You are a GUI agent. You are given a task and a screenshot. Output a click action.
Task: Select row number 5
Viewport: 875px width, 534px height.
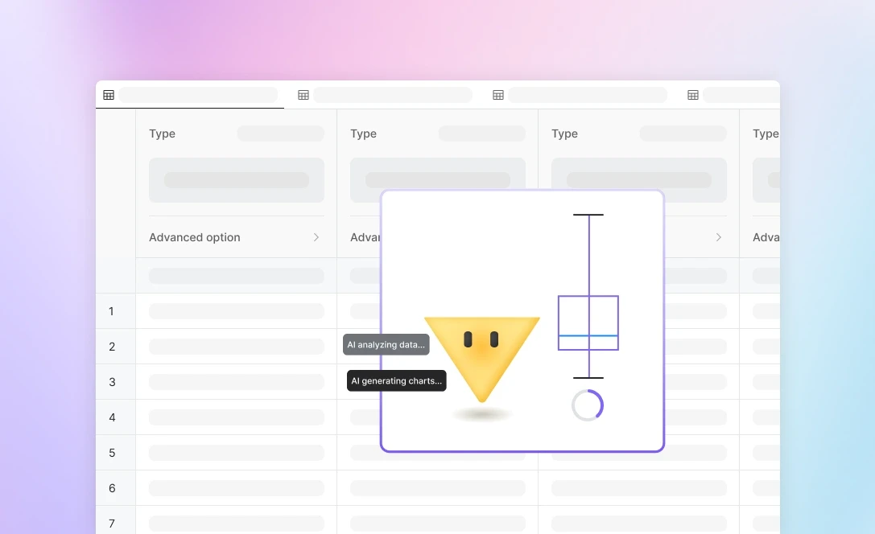112,453
